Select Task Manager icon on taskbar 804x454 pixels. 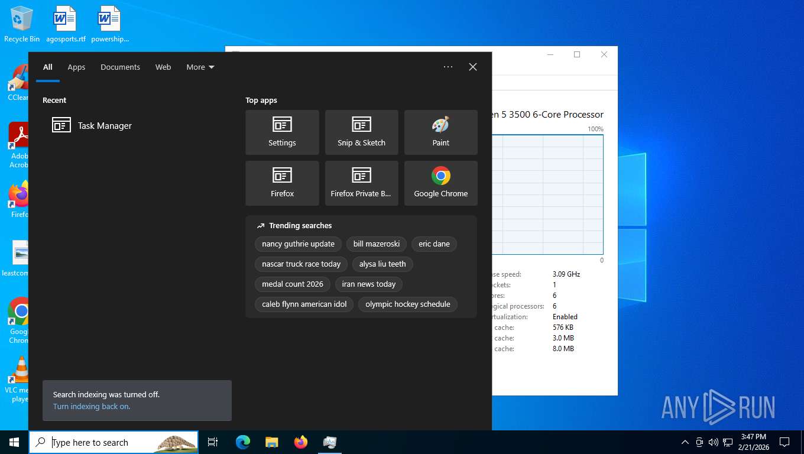coord(330,442)
